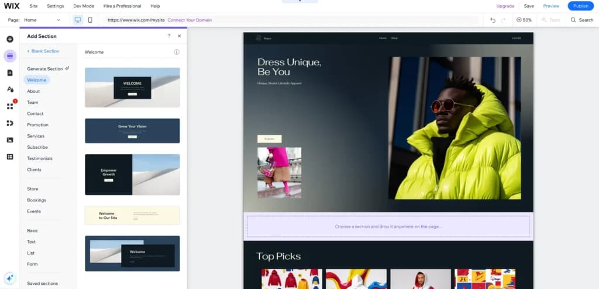Select the Add Section sidebar icon
This screenshot has height=289, width=599.
click(10, 56)
